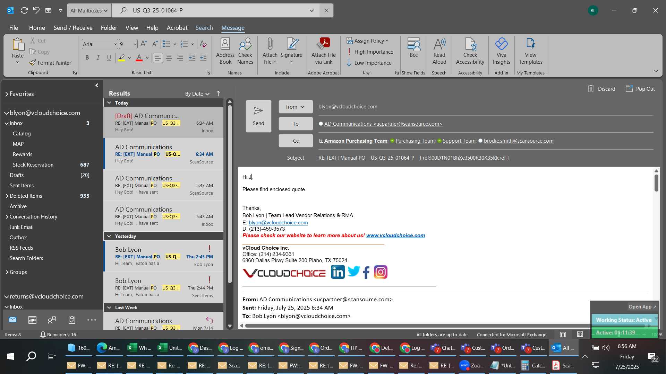Mark message as High Importance
Image resolution: width=666 pixels, height=374 pixels.
tap(370, 52)
